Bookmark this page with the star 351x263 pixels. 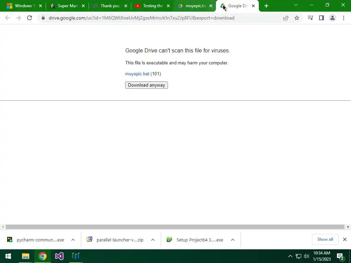(297, 18)
